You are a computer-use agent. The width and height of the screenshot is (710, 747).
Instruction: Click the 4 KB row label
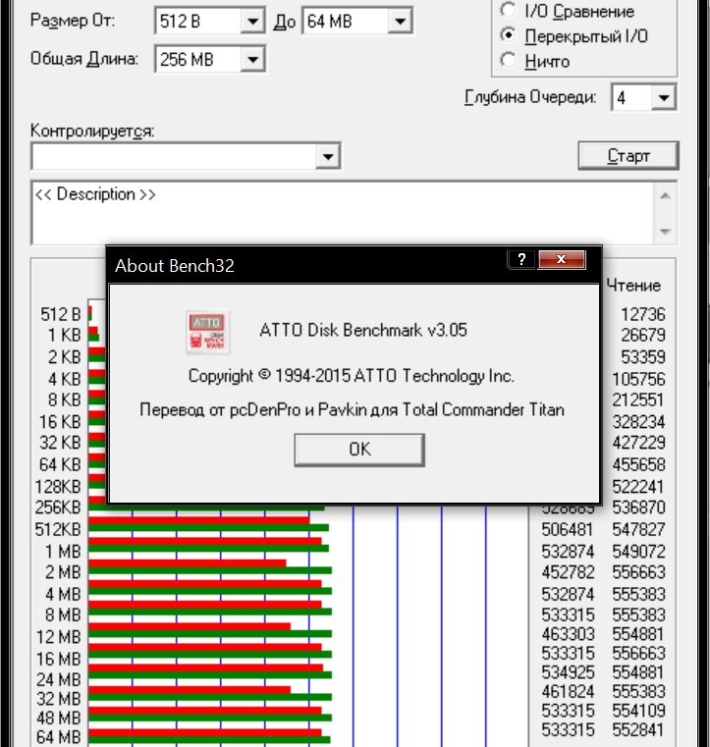65,379
